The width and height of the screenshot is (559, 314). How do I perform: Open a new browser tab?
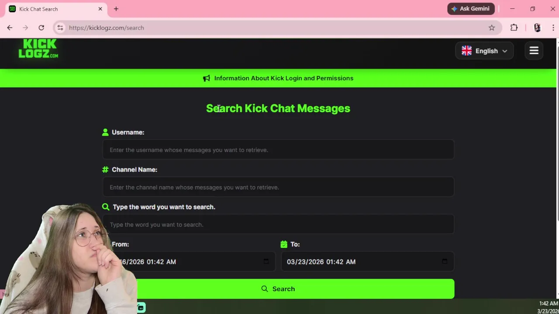click(x=116, y=9)
